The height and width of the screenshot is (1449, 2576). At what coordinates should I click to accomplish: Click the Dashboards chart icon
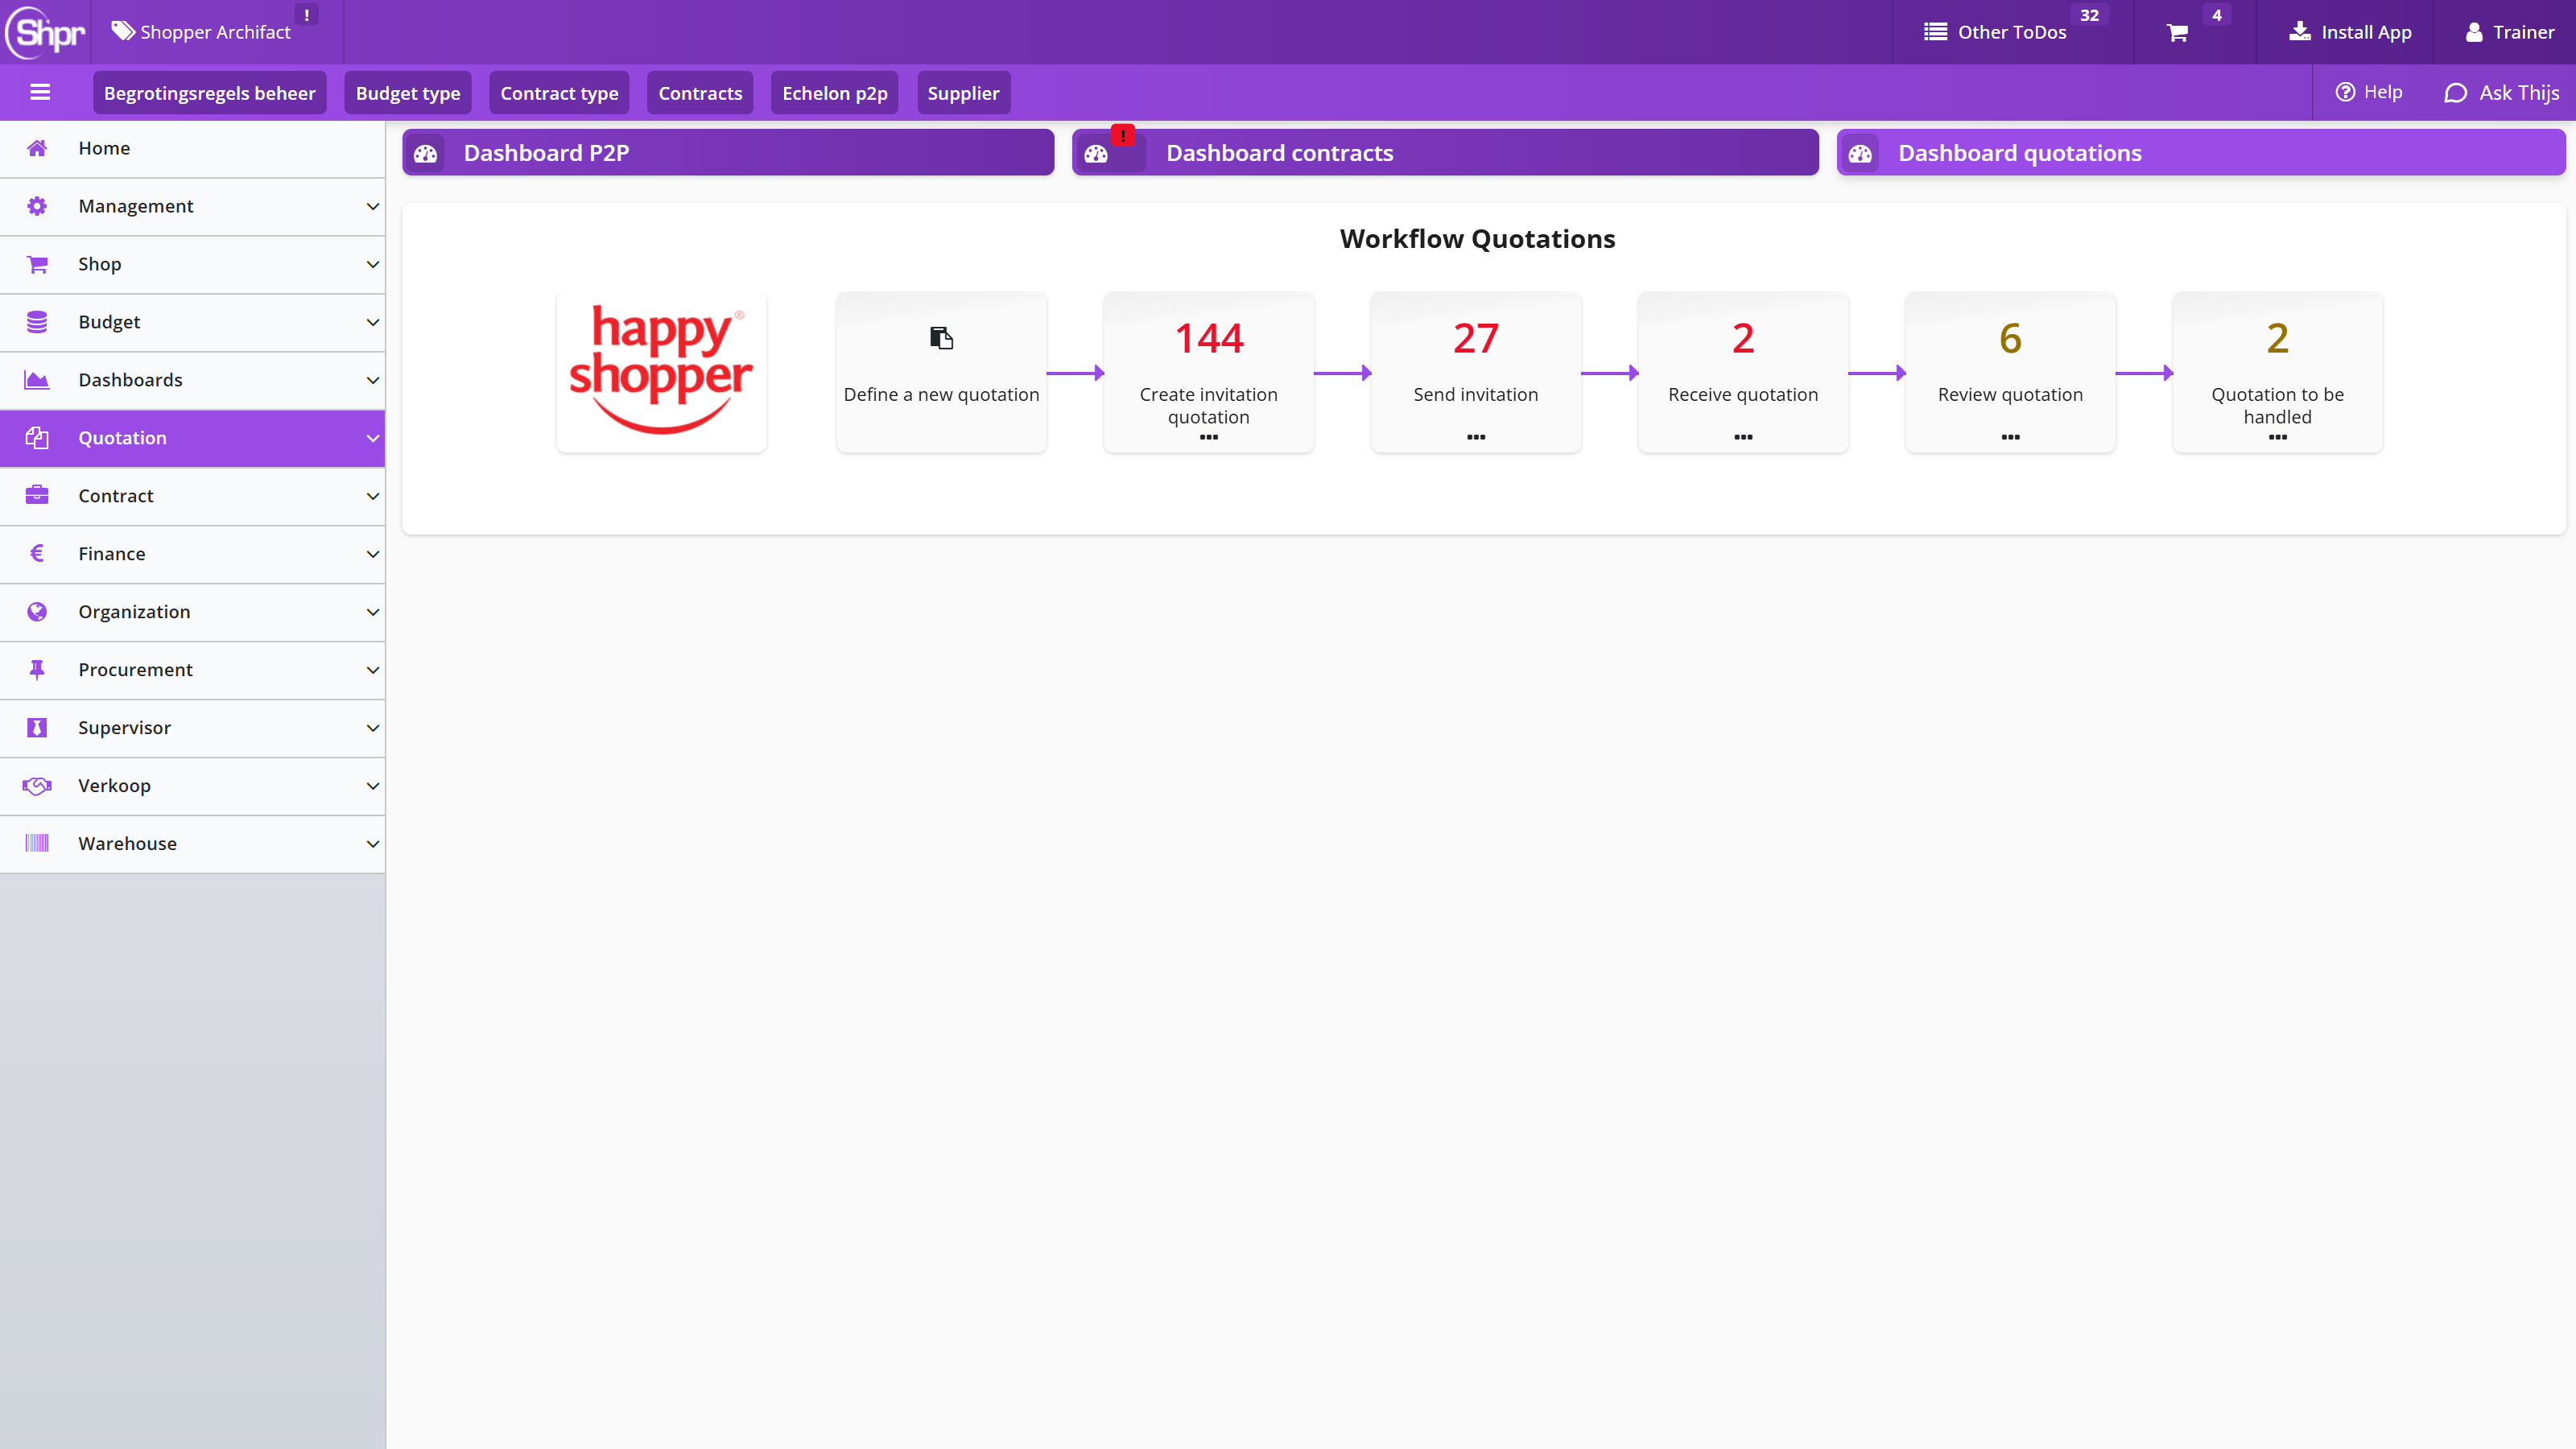pos(37,380)
